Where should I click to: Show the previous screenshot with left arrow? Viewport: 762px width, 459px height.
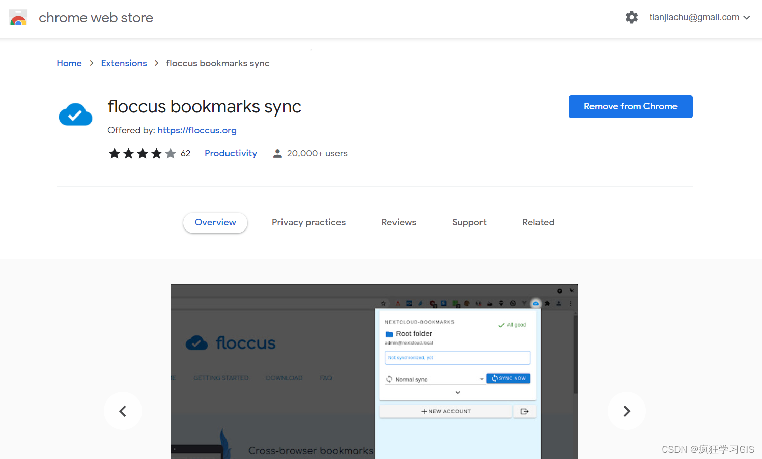click(x=123, y=411)
